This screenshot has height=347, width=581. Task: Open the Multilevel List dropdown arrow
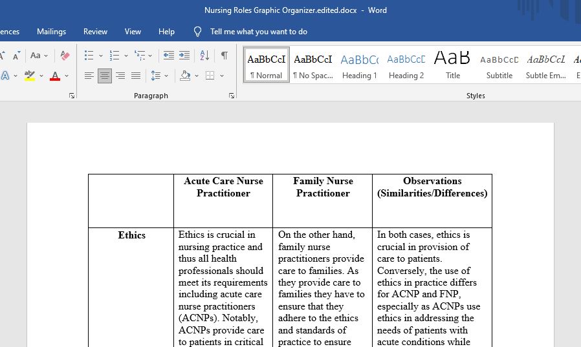point(150,56)
